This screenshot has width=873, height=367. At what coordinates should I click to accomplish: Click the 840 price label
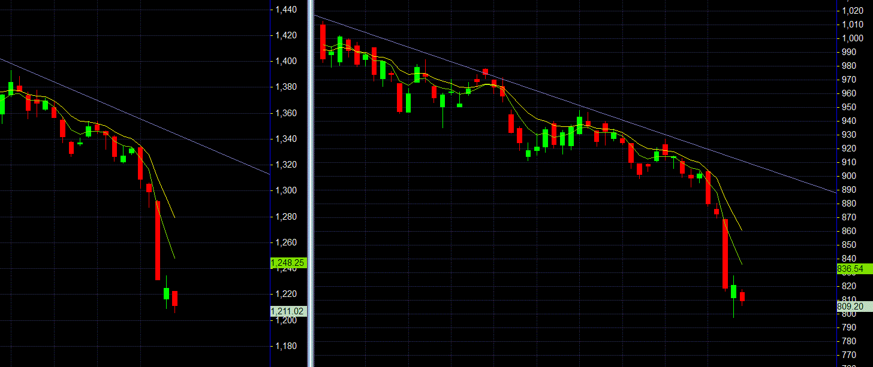(x=850, y=259)
